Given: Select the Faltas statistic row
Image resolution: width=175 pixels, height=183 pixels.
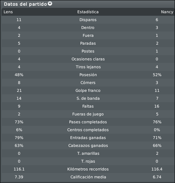Looking at the screenshot, I should coord(88,106).
